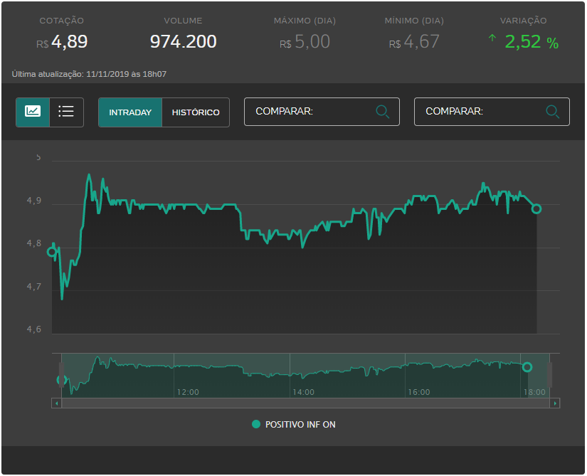Screen dimensions: 587x476
Task: Click magnifier icon in right COMPARAR field
Action: click(x=553, y=112)
